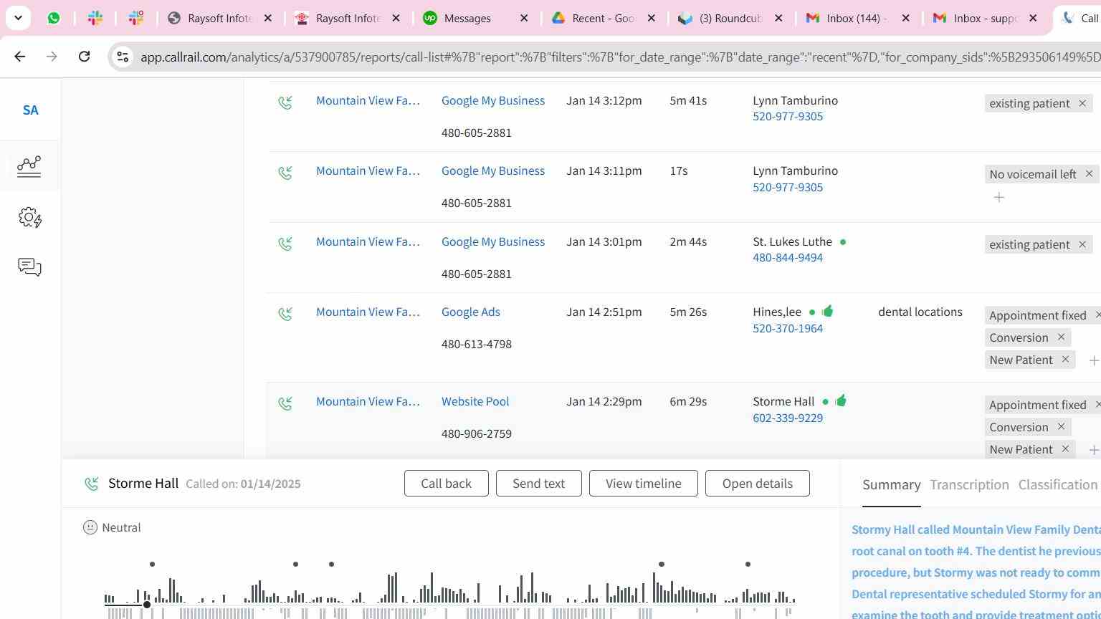
Task: Open Google My Business link for 3:01pm call
Action: point(493,241)
